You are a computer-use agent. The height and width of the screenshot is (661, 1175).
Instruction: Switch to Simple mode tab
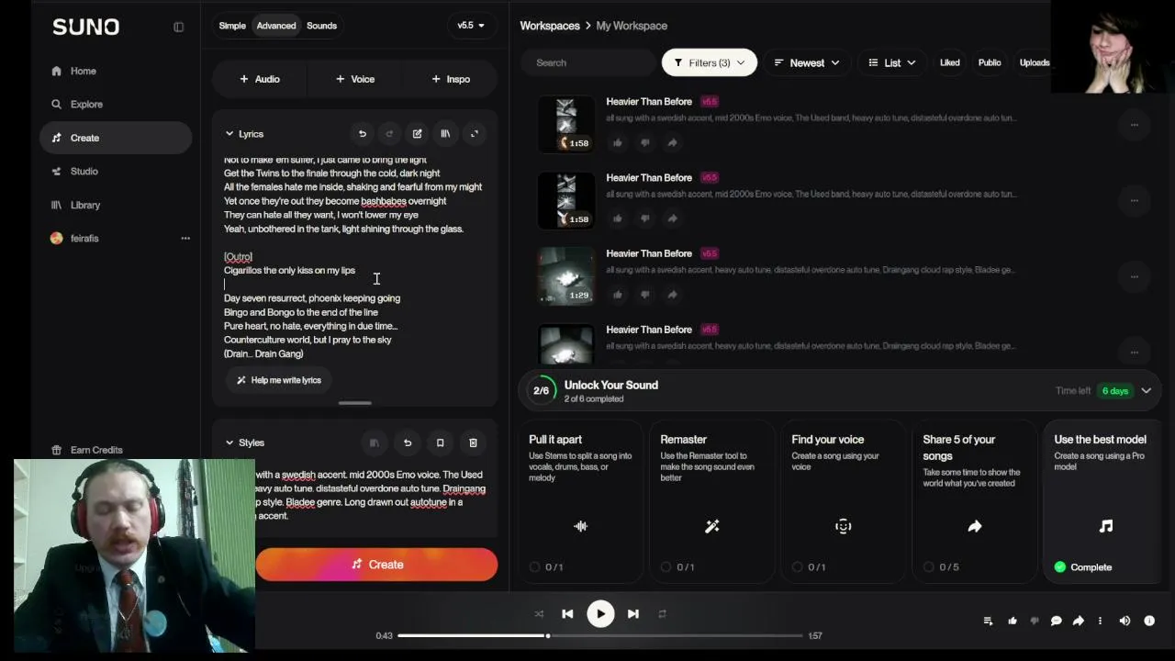[x=232, y=26]
